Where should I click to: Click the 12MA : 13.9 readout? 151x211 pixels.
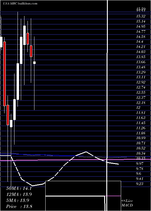click(19, 194)
